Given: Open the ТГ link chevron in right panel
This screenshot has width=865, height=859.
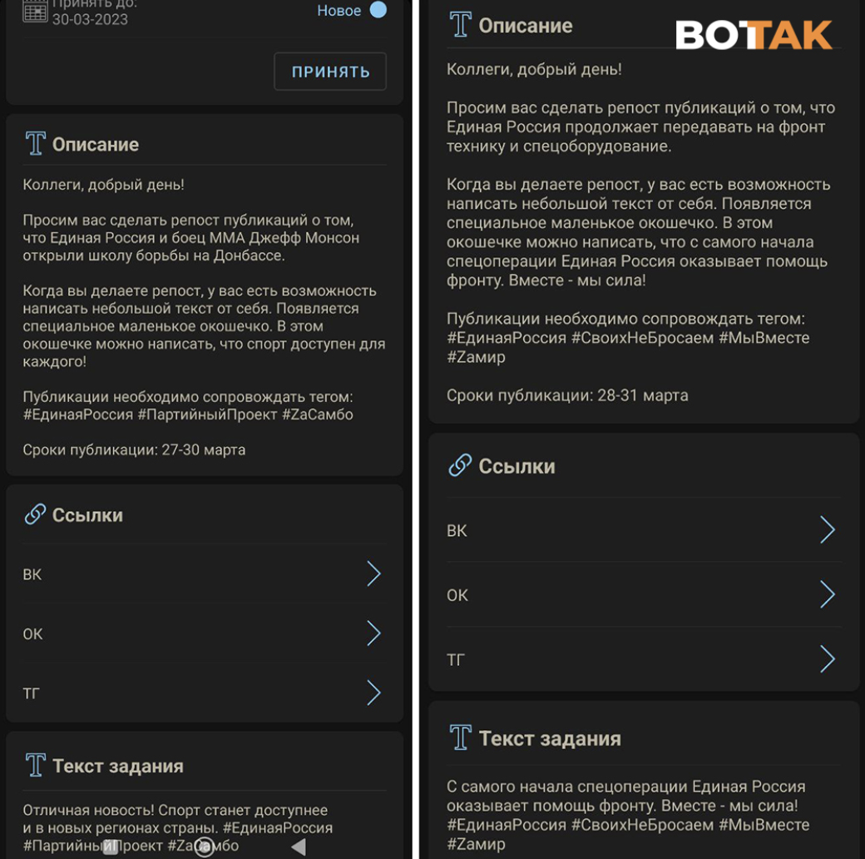Looking at the screenshot, I should click(827, 659).
